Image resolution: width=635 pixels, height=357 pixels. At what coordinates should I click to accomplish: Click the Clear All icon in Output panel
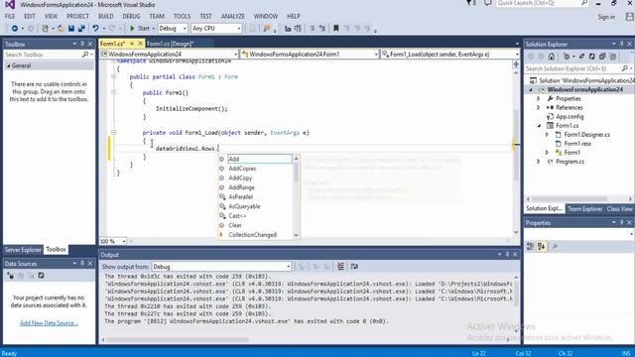tap(340, 267)
